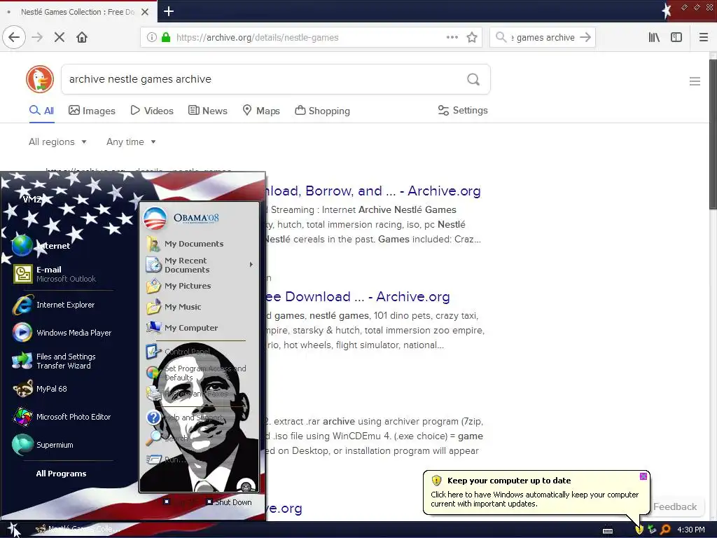The height and width of the screenshot is (538, 717).
Task: Click the page vertical scrollbar thumb
Action: tap(713, 135)
